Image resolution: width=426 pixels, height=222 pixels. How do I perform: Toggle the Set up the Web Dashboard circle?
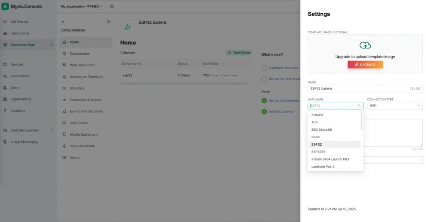coord(264,79)
